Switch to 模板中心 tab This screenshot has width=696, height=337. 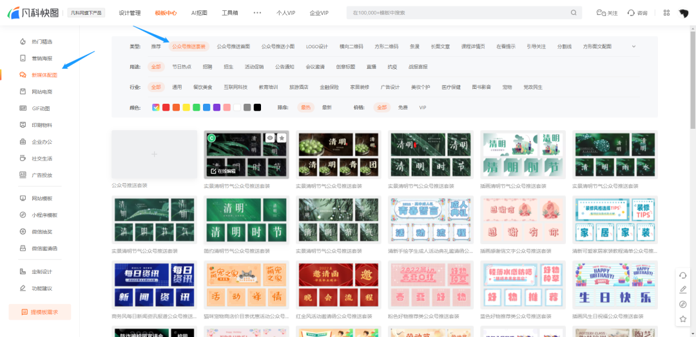[166, 13]
